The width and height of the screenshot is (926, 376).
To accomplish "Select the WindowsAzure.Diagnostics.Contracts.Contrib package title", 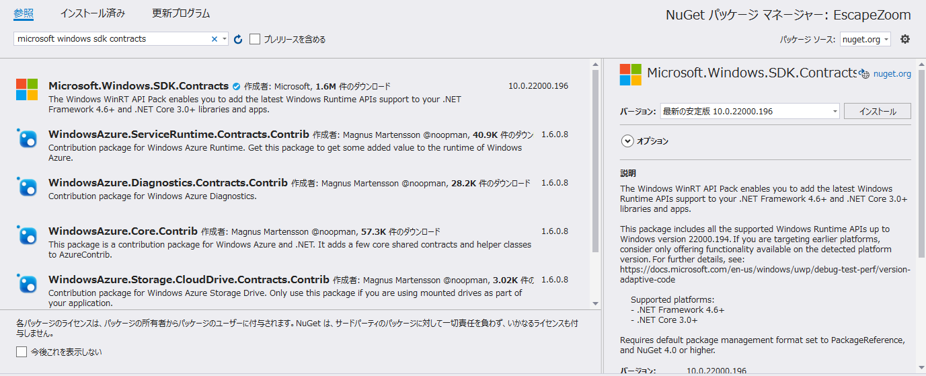I will point(168,183).
